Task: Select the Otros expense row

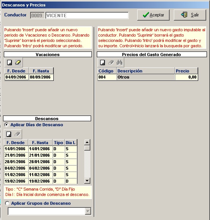Action: tap(148, 77)
